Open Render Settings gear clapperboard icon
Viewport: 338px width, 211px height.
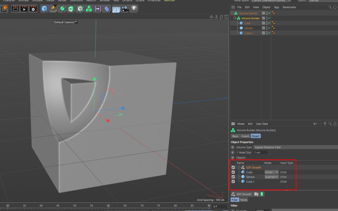33,9
